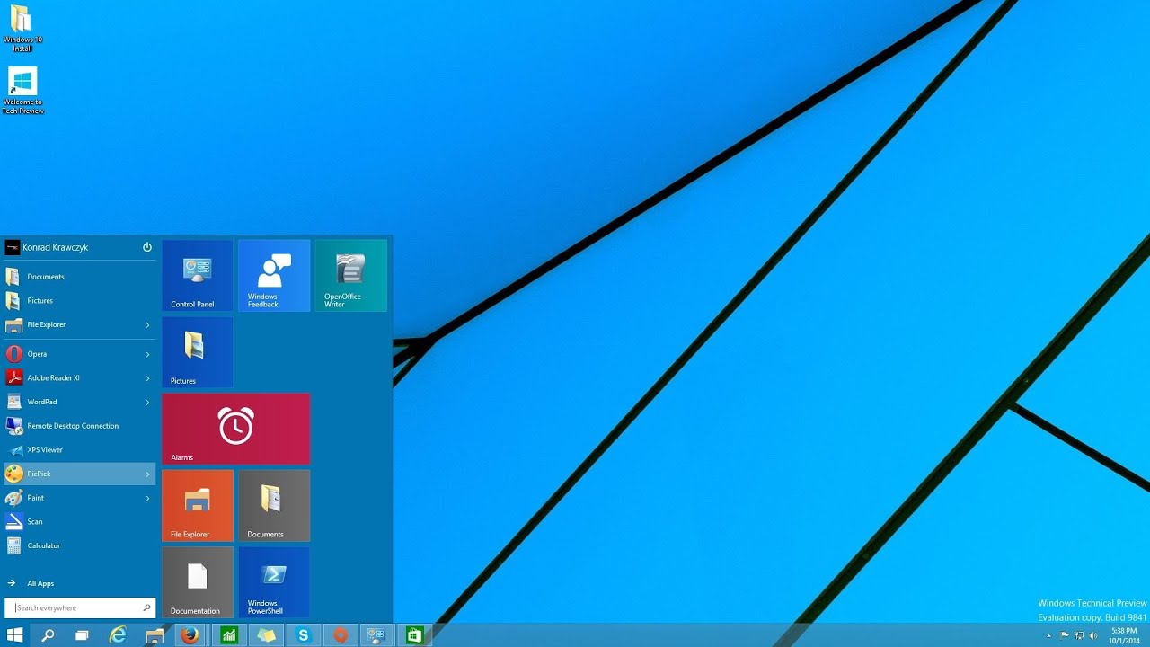Open the Action Center flag icon
Image resolution: width=1150 pixels, height=647 pixels.
(x=1065, y=635)
